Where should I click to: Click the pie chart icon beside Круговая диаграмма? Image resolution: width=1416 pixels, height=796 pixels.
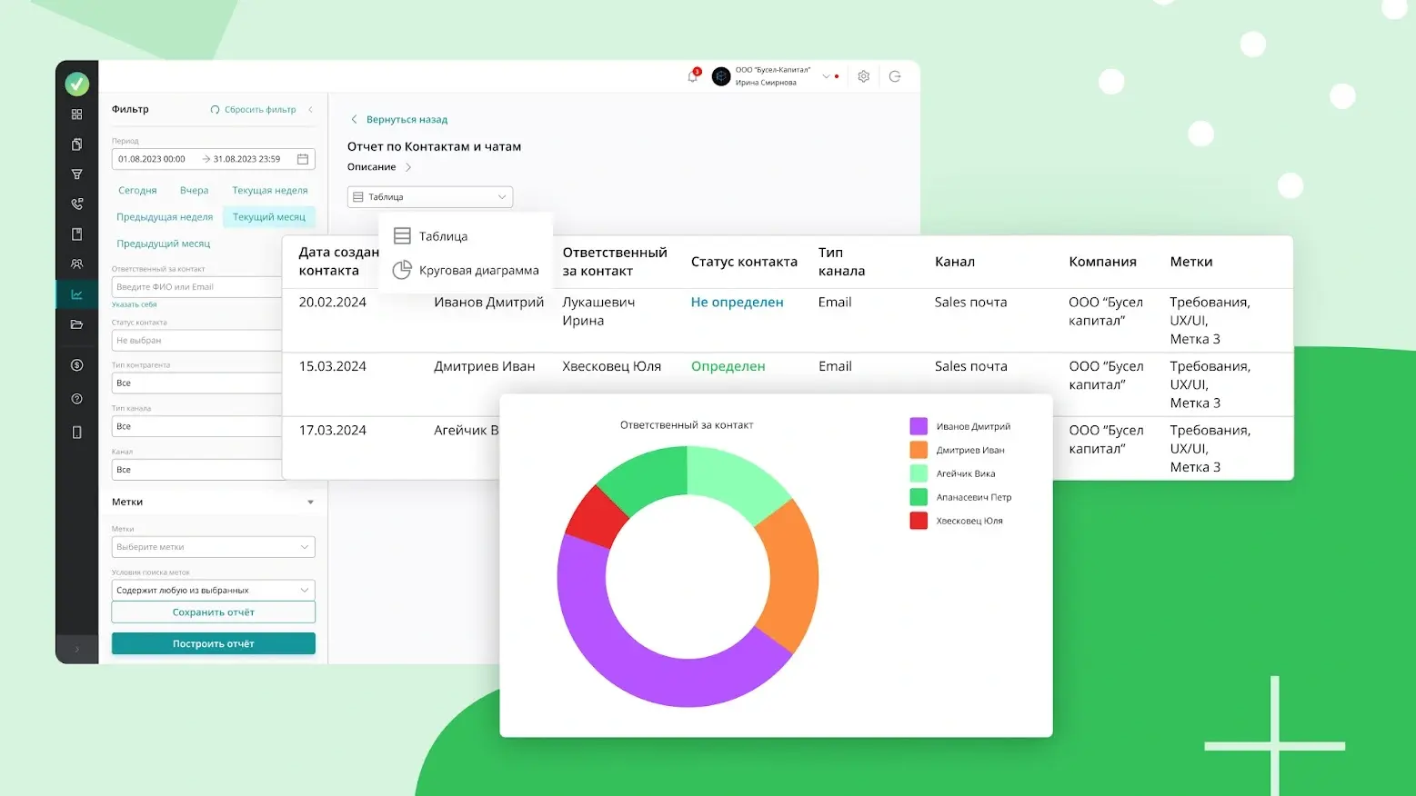pyautogui.click(x=402, y=271)
